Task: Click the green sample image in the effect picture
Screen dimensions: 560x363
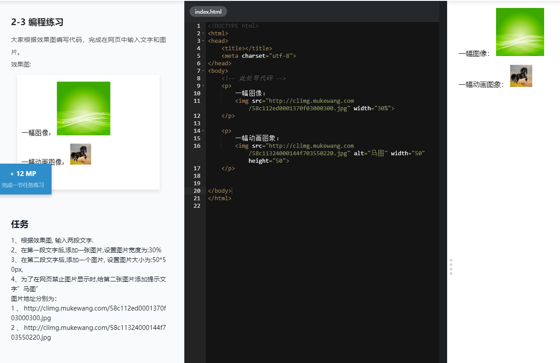Action: [83, 108]
